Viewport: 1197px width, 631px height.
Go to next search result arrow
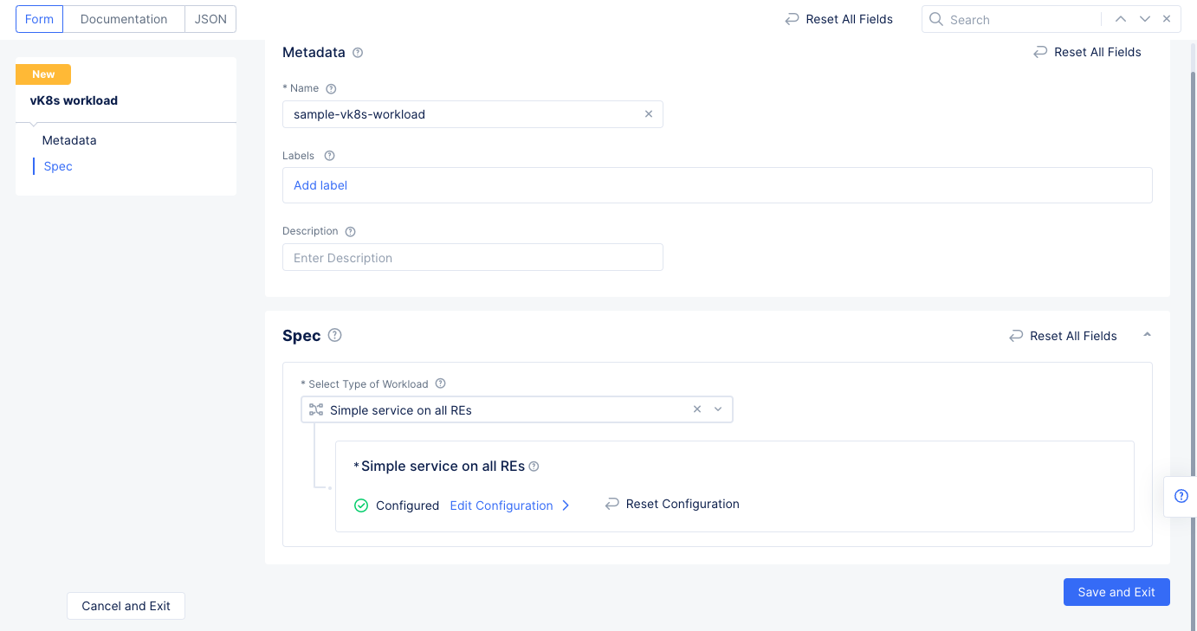pos(1144,19)
